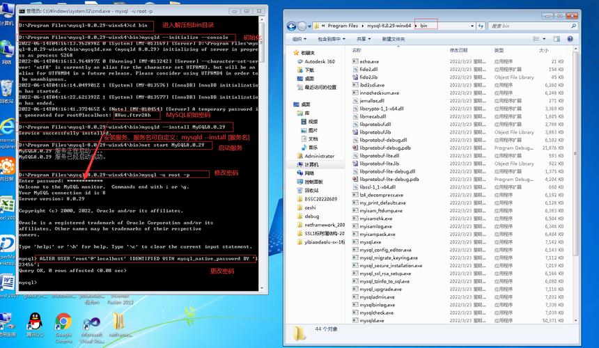Select 收藏夹 in the navigation pane

pyautogui.click(x=308, y=53)
